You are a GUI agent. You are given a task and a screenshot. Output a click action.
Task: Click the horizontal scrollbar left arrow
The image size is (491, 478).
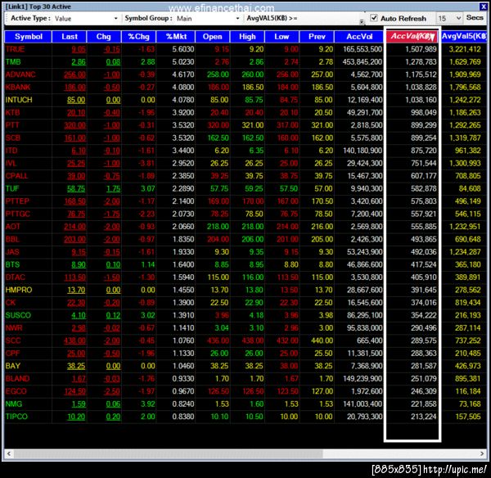[9, 453]
